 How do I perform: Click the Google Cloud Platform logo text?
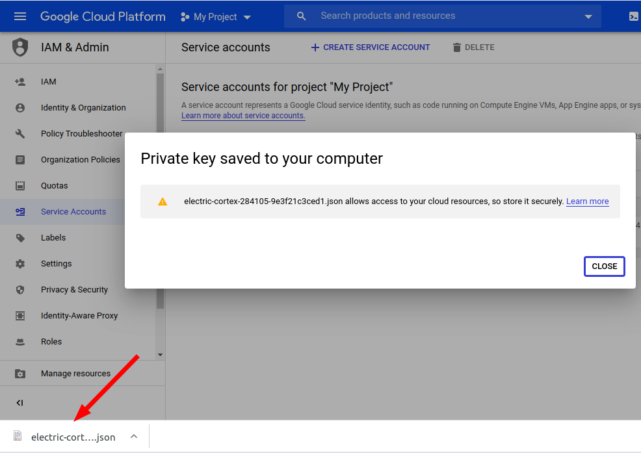click(103, 16)
